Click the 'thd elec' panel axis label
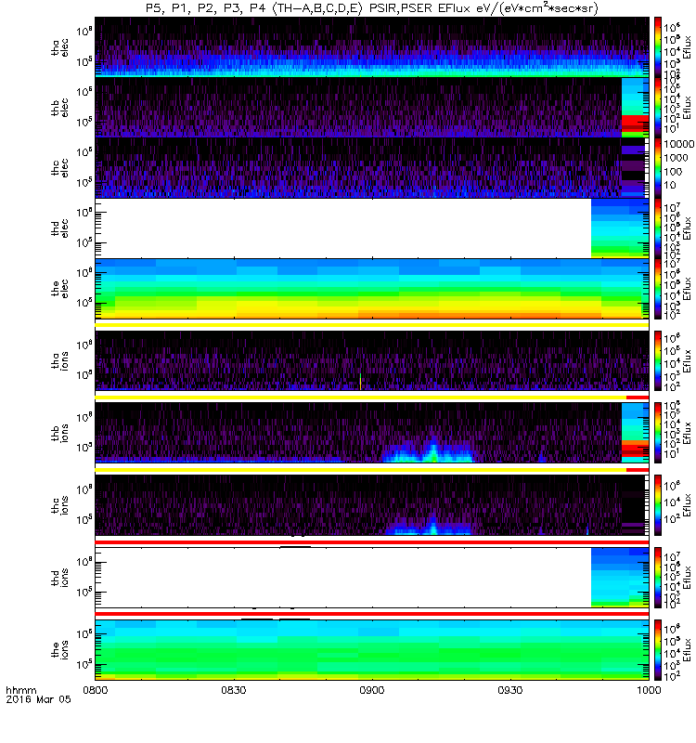The height and width of the screenshot is (743, 696). [59, 228]
